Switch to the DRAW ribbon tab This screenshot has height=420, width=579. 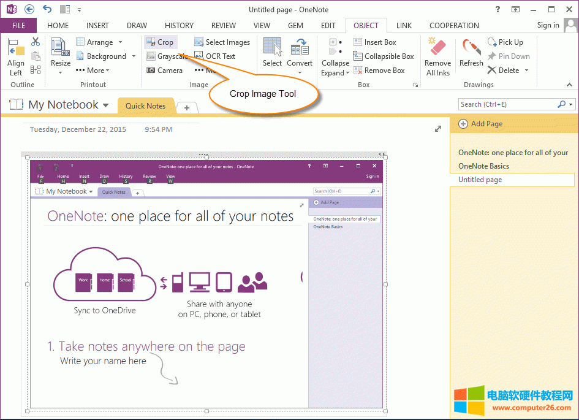click(137, 25)
